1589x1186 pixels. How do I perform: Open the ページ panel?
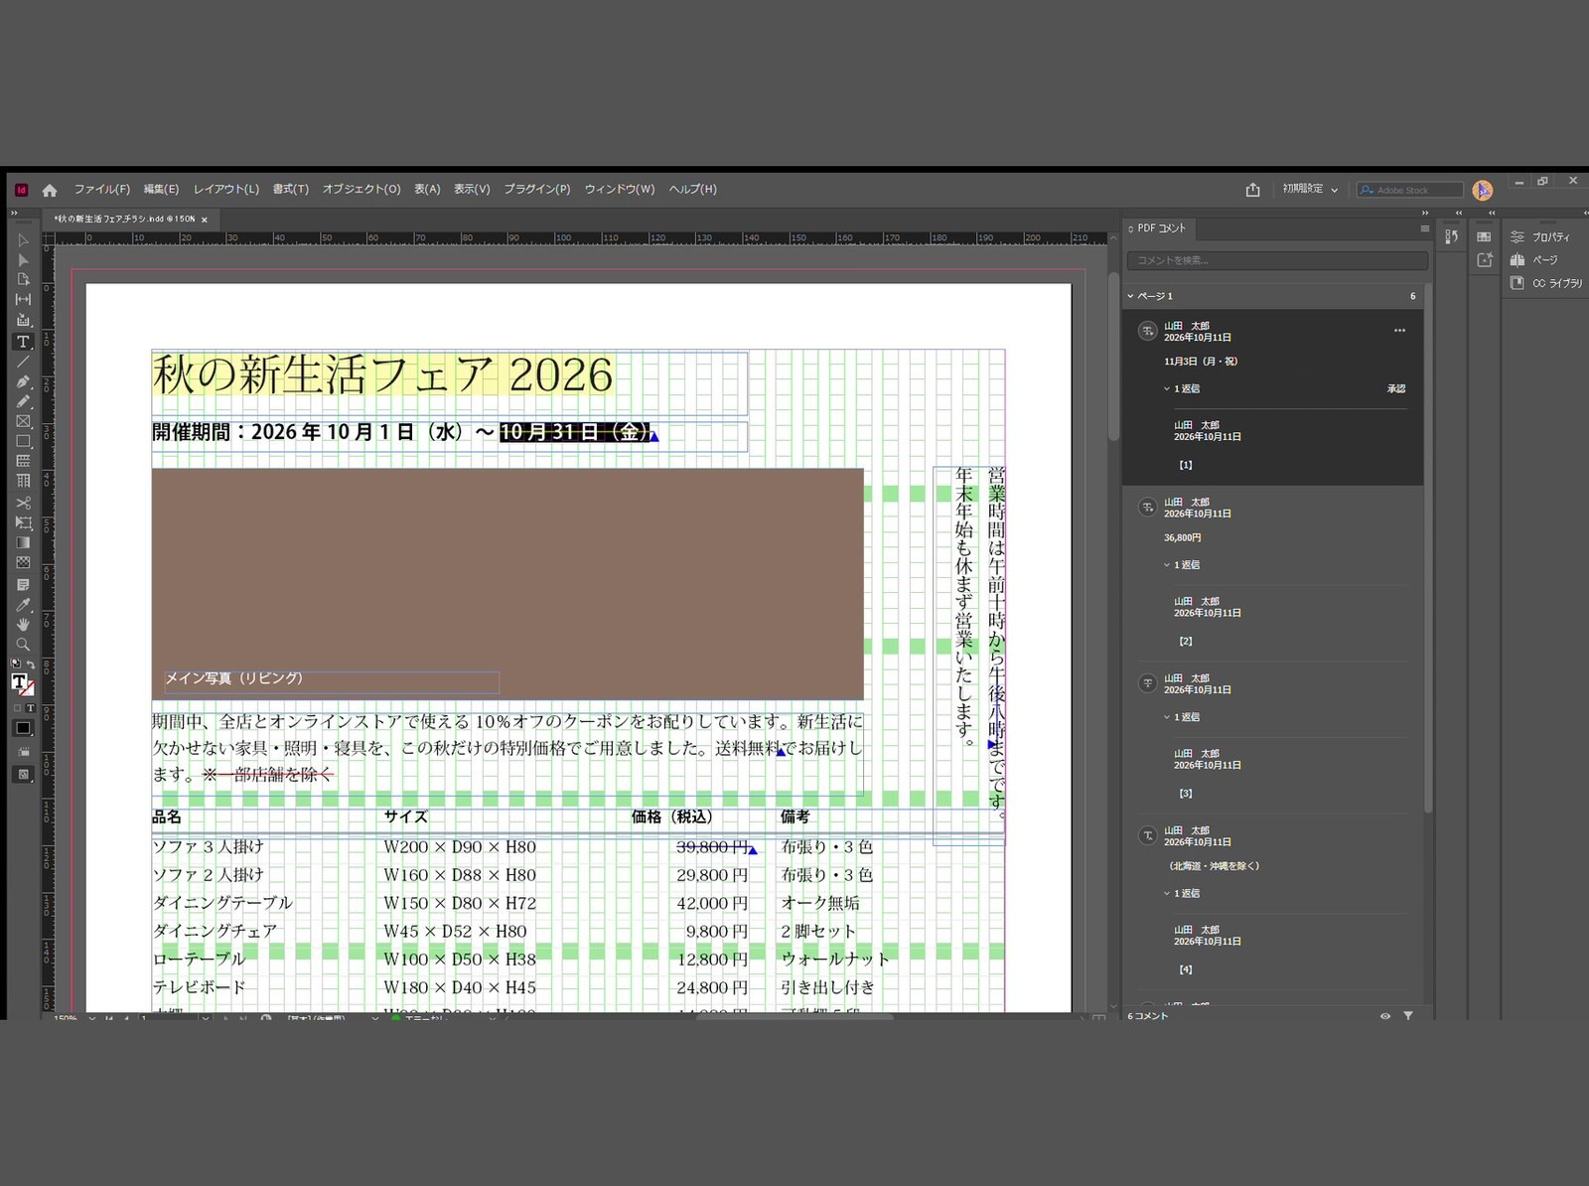click(1535, 260)
